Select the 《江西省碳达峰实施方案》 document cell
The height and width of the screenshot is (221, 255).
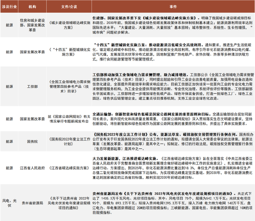69,168
